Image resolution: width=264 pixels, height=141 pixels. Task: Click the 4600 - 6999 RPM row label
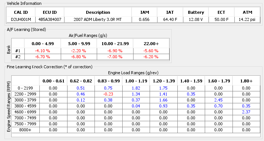tap(25, 112)
